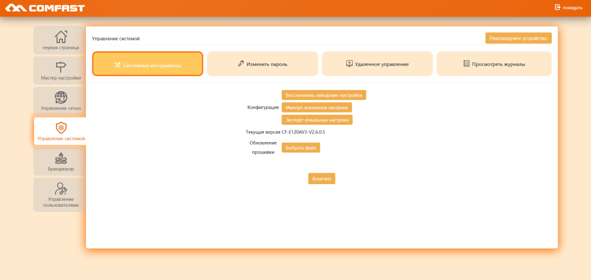Click the monitor icon in Удаленное управление

[x=349, y=64]
